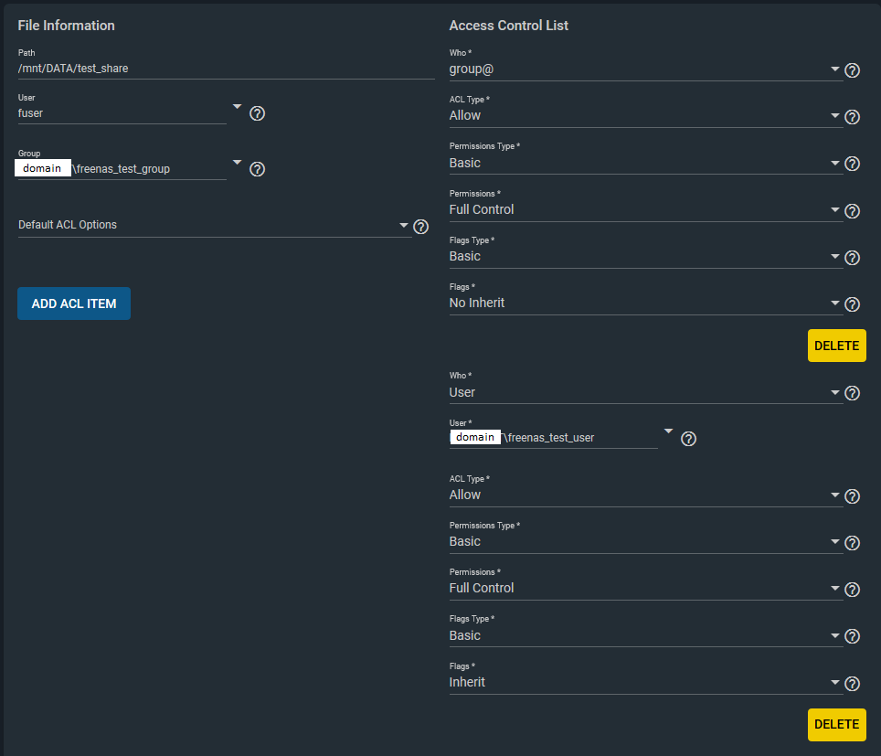Show help for Inherit flags field
Image resolution: width=881 pixels, height=756 pixels.
coord(852,684)
